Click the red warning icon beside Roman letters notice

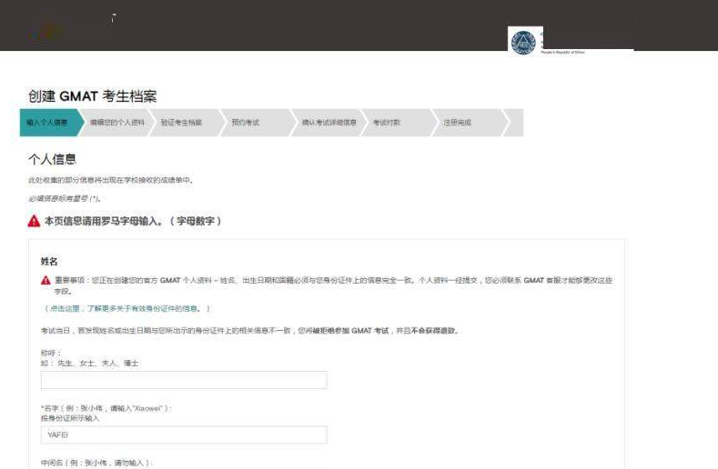(34, 221)
